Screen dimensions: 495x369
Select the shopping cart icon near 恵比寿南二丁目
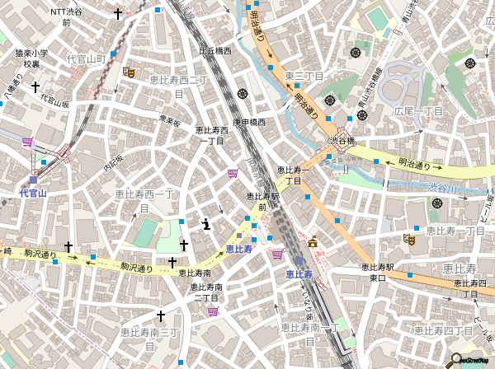tap(213, 311)
